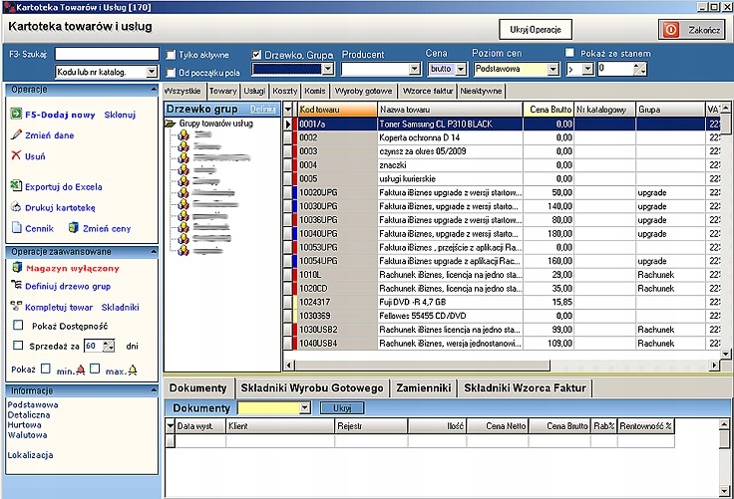Click the F3-Szukaj search input field
The height and width of the screenshot is (499, 734).
(x=107, y=54)
